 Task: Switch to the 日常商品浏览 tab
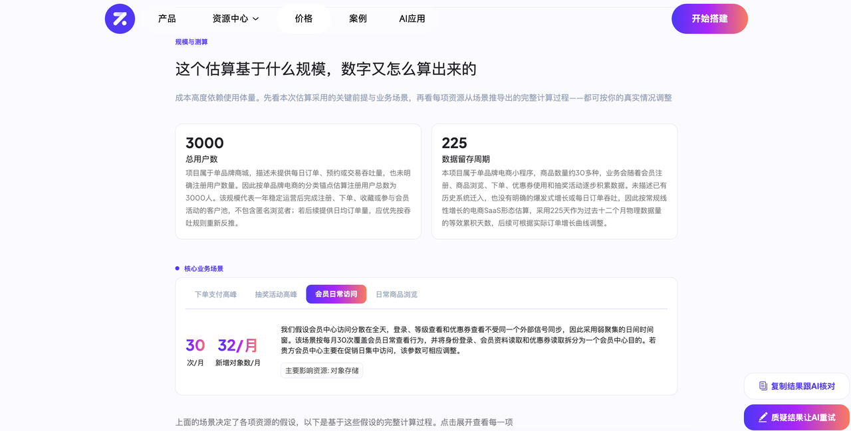tap(397, 294)
